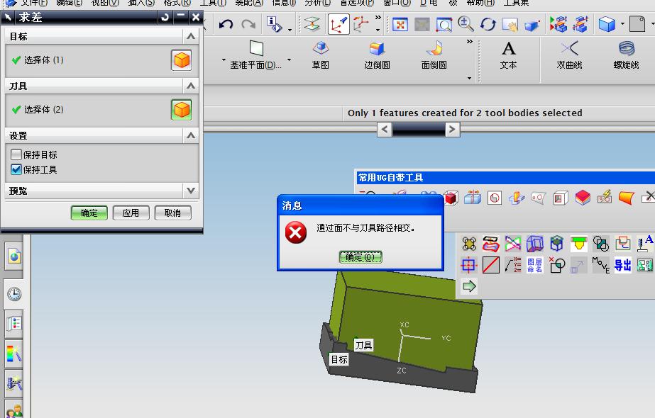Click the XYZ coordinate point icon
Image resolution: width=655 pixels, height=418 pixels.
513,265
